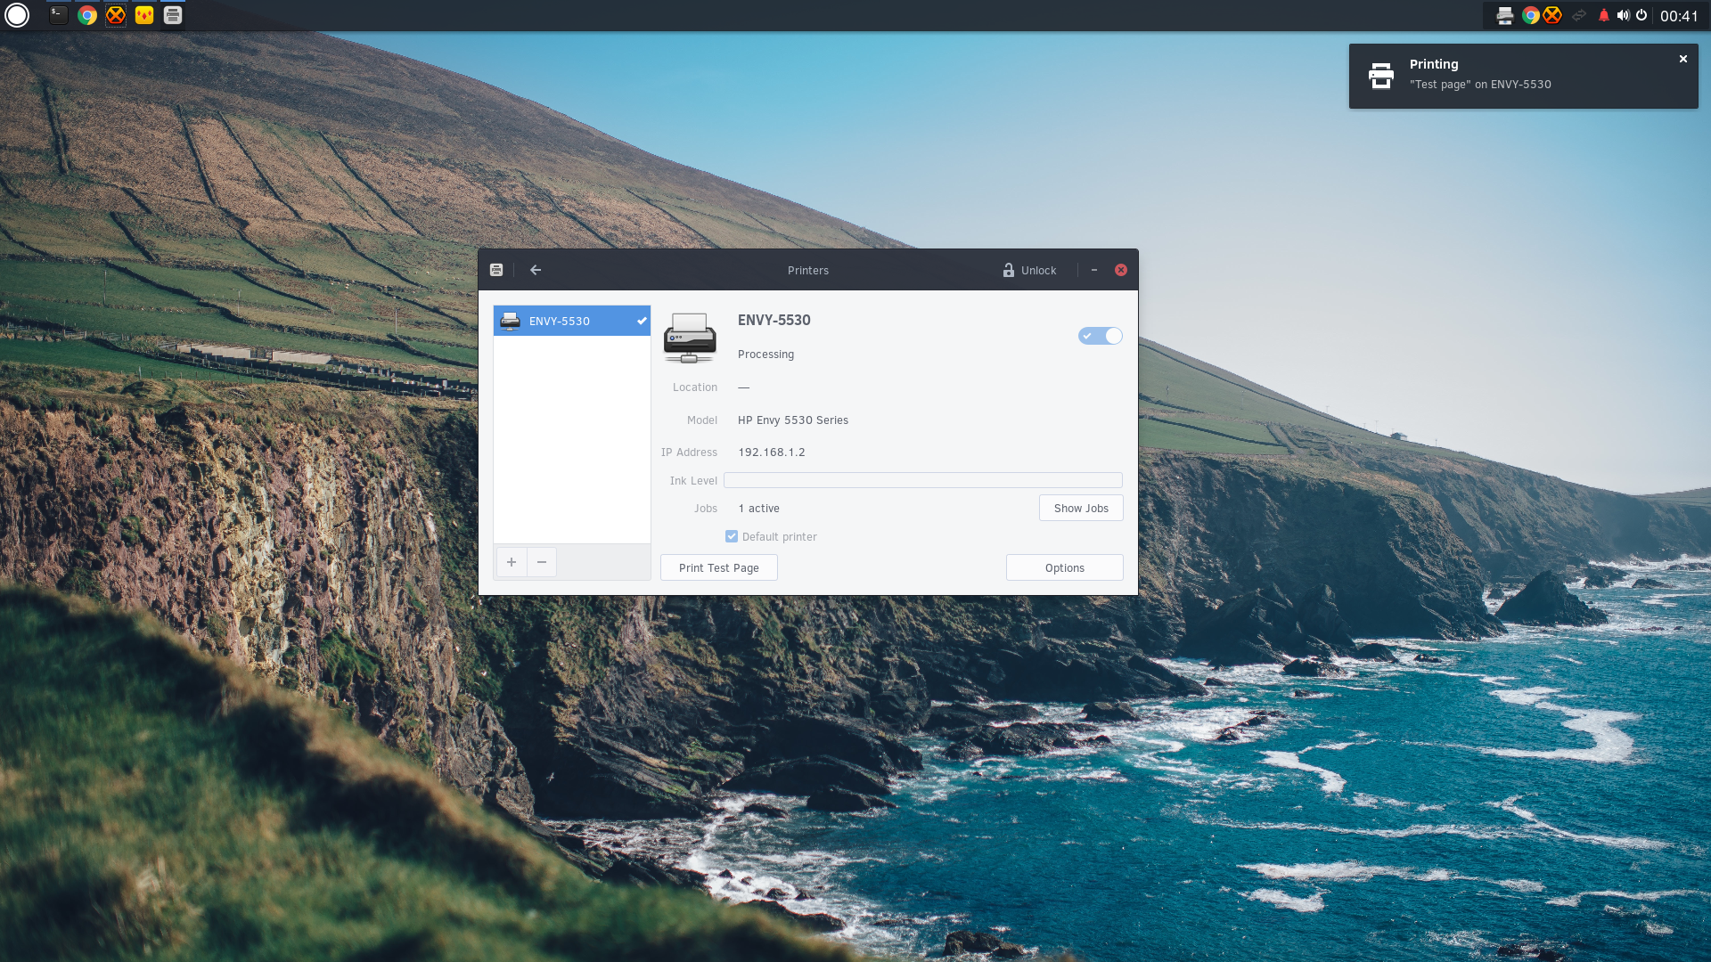This screenshot has height=962, width=1711.
Task: Open printer Options
Action: tap(1064, 567)
